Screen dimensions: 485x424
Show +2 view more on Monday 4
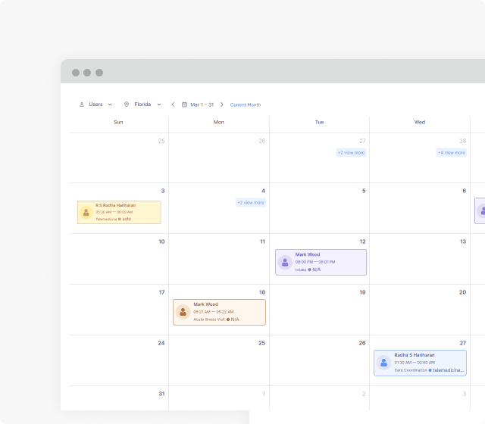pos(250,202)
